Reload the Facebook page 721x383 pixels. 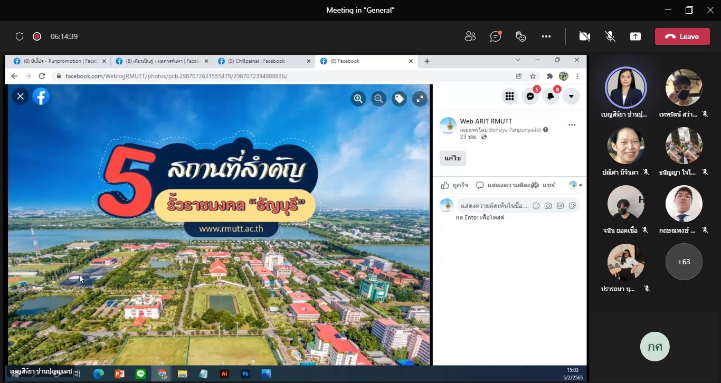tap(42, 76)
